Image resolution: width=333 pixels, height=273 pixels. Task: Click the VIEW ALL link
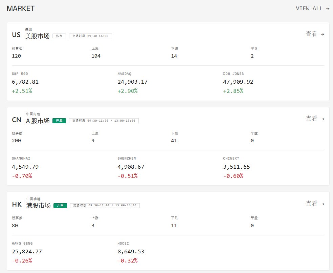312,8
